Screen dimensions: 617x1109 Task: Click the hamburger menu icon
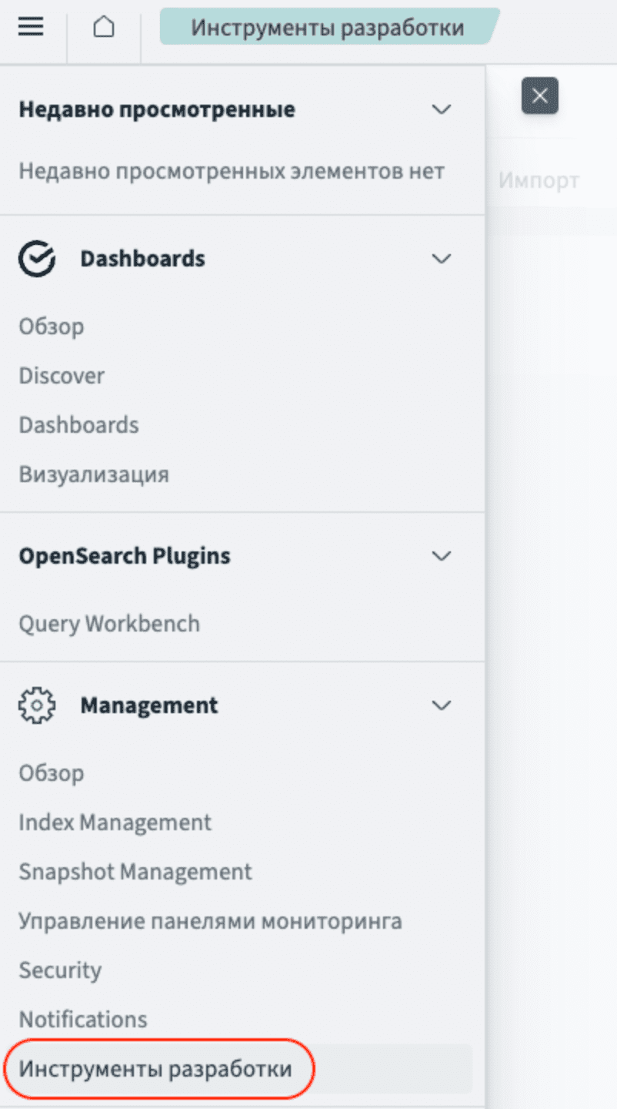(x=31, y=28)
